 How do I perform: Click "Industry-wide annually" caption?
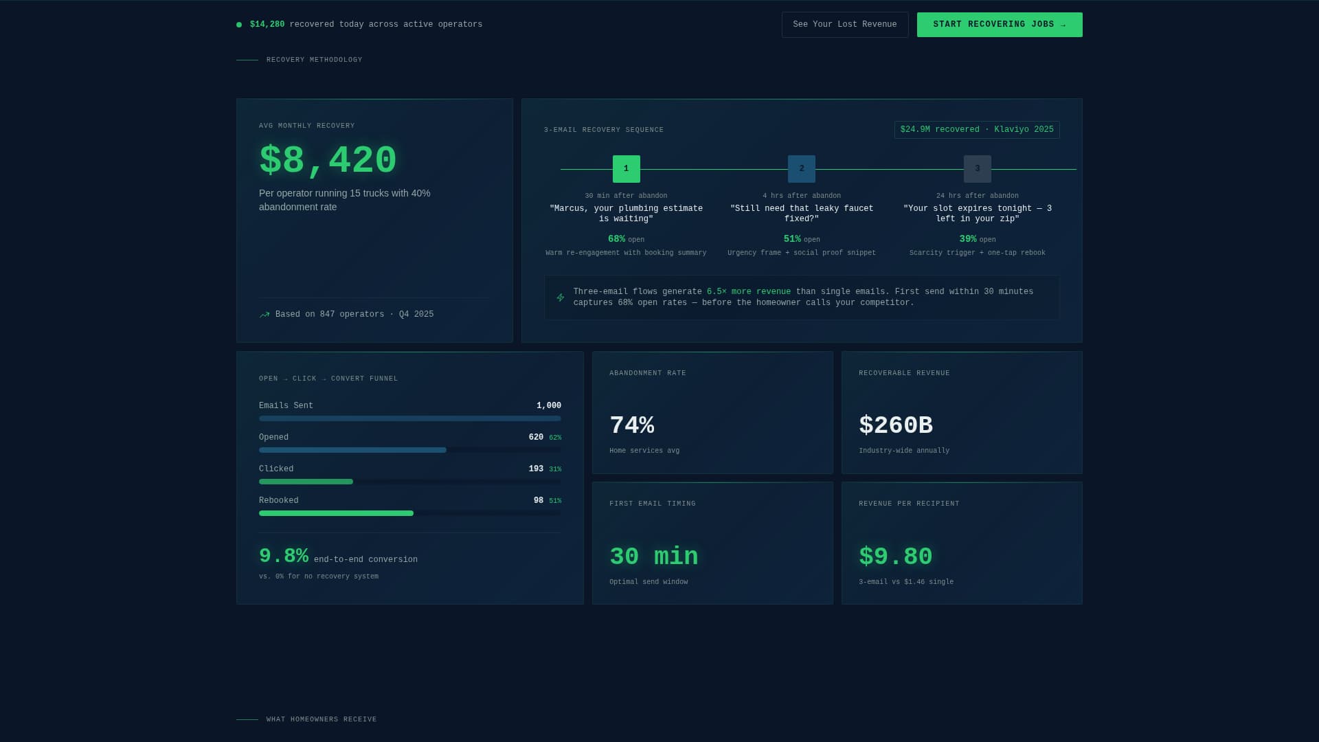click(904, 451)
